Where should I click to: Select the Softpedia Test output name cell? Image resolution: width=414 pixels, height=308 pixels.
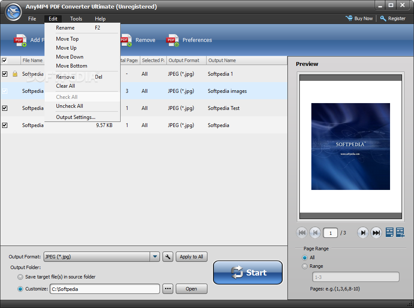[x=224, y=108]
